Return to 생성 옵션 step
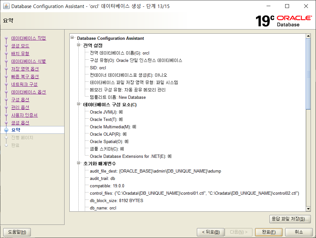The height and width of the screenshot is (238, 316). 20,123
